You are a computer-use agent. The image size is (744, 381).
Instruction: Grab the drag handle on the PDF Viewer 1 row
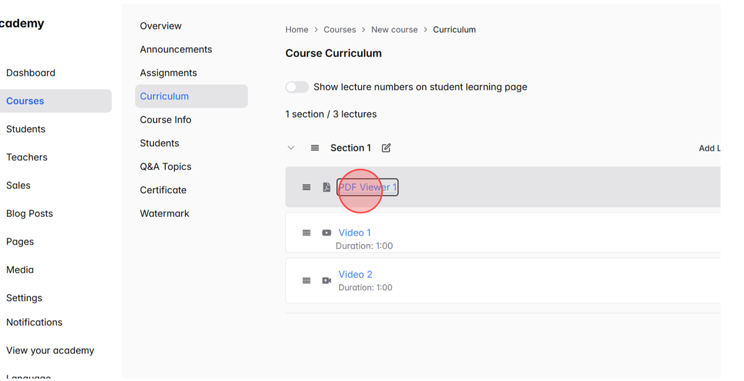tap(306, 187)
